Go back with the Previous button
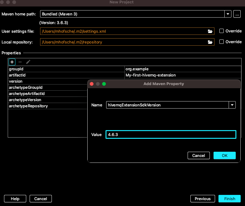 tap(202, 199)
